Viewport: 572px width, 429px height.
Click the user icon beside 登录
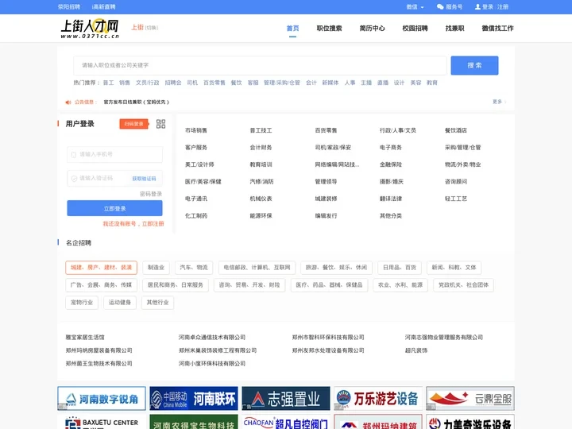tap(477, 6)
